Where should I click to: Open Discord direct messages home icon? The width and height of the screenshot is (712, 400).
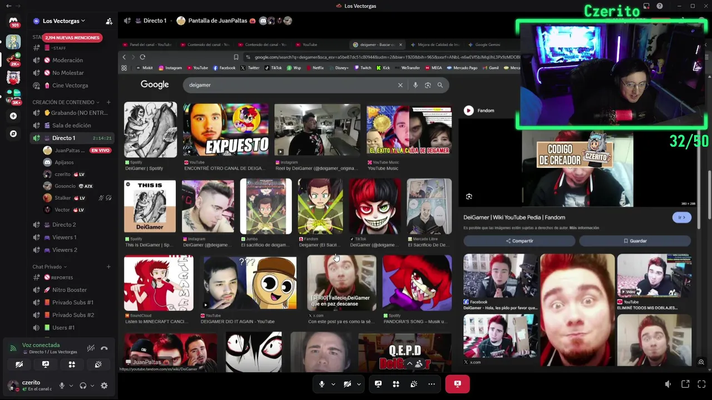pos(13,21)
